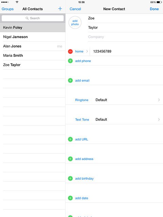This screenshot has height=217, width=163.
Task: Tap green plus beside add date
Action: pos(70,198)
